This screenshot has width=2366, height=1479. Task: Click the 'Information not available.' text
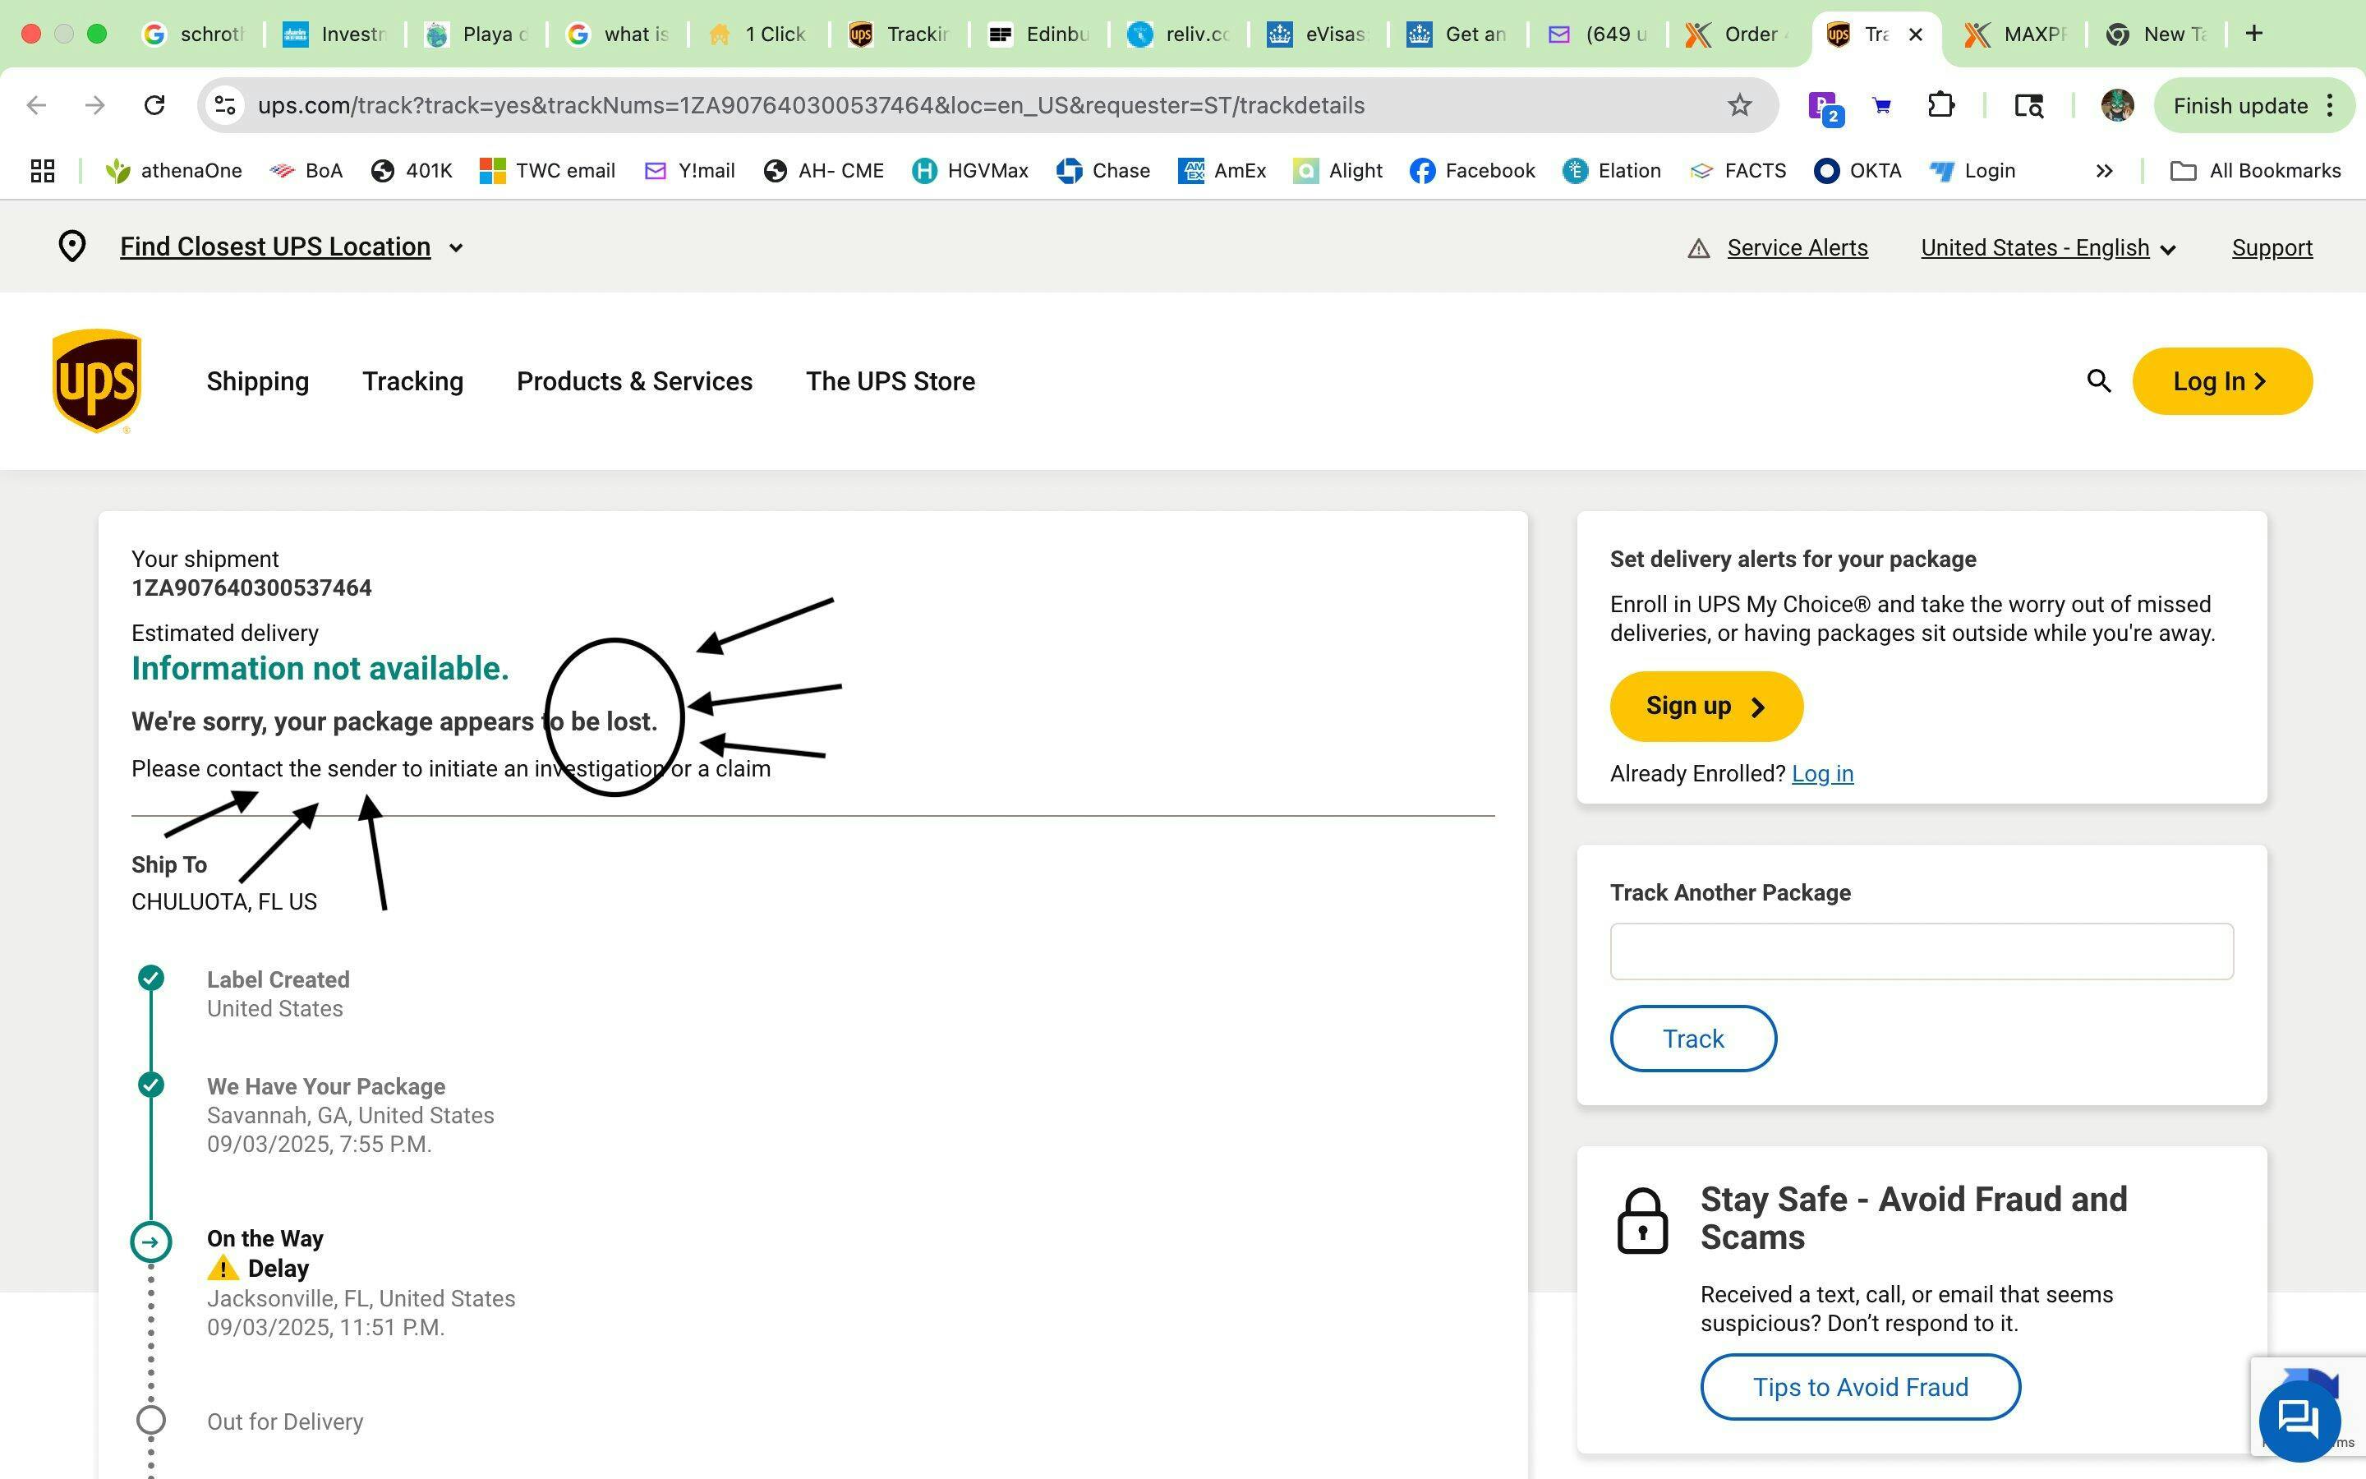pos(320,668)
